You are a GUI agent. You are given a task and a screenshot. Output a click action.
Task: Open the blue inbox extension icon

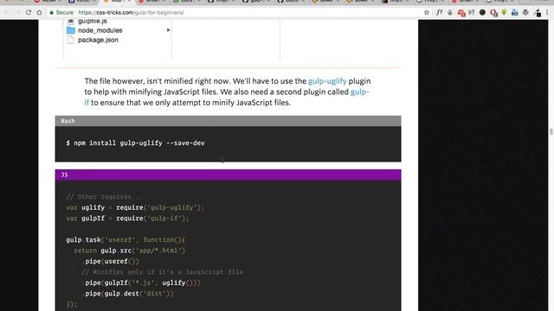pos(515,12)
